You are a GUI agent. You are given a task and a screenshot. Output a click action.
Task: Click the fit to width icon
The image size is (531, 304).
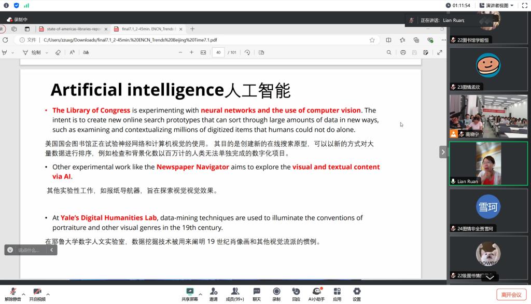(203, 52)
